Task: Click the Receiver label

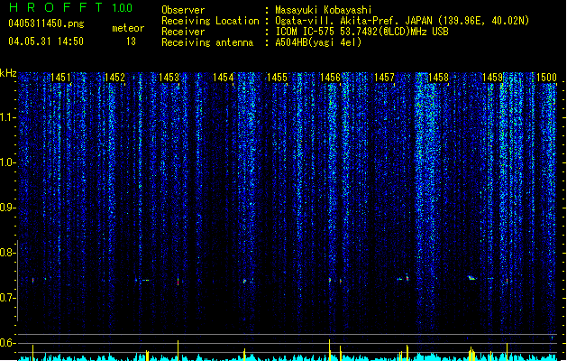Action: 183,32
